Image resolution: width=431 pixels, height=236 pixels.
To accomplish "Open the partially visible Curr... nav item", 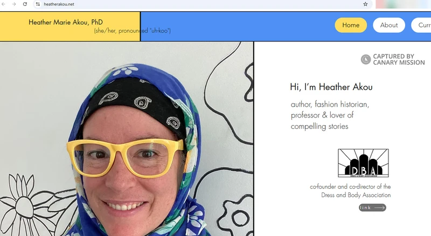I will (x=421, y=25).
